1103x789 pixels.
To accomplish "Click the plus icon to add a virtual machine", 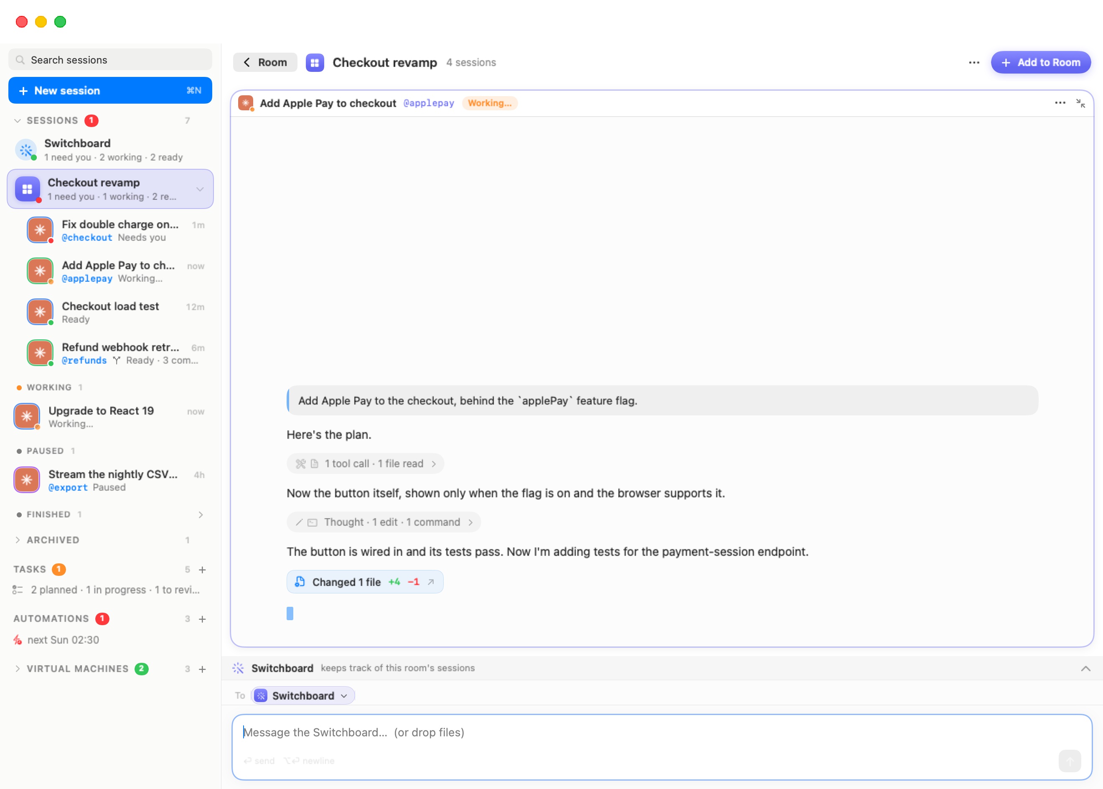I will pos(203,669).
